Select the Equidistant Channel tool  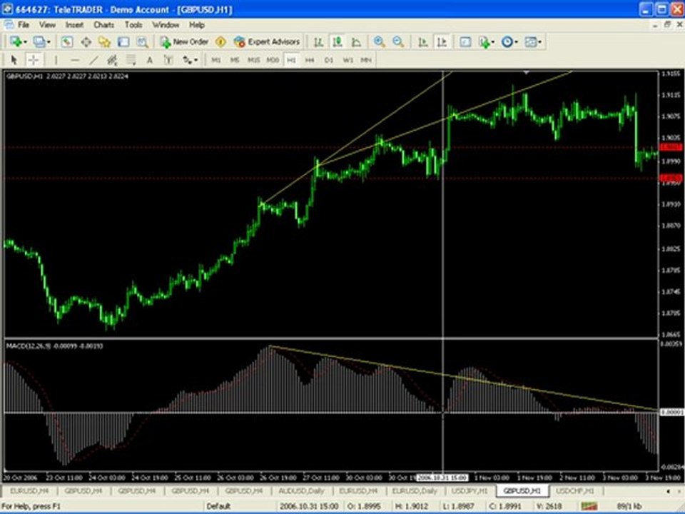click(112, 60)
